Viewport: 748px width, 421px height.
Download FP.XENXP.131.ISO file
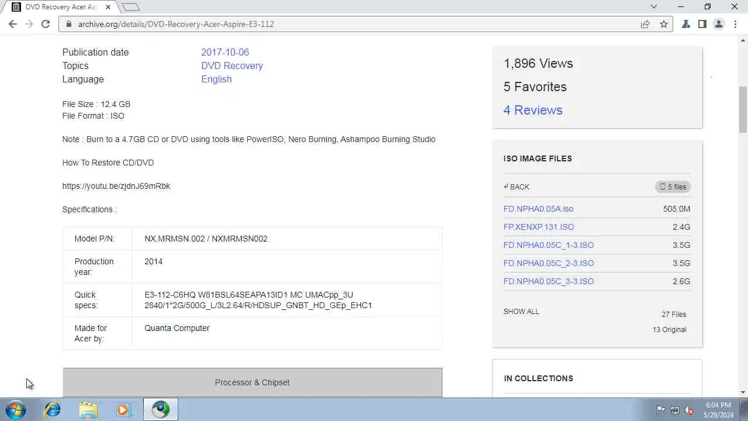pos(538,227)
